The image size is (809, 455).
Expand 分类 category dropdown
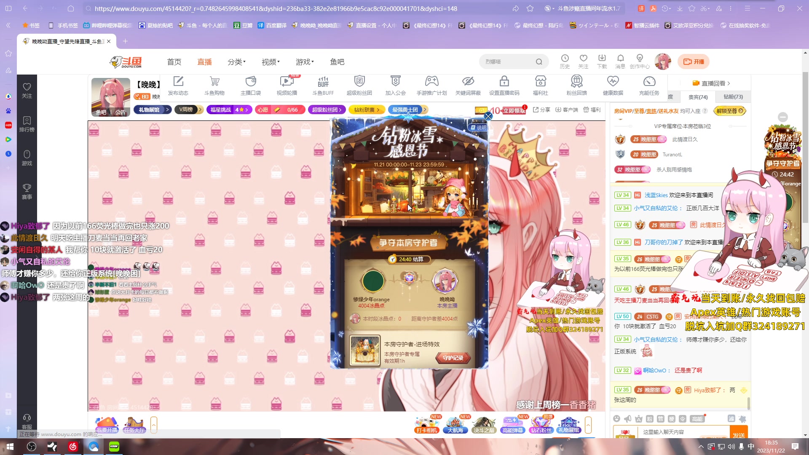(x=236, y=62)
